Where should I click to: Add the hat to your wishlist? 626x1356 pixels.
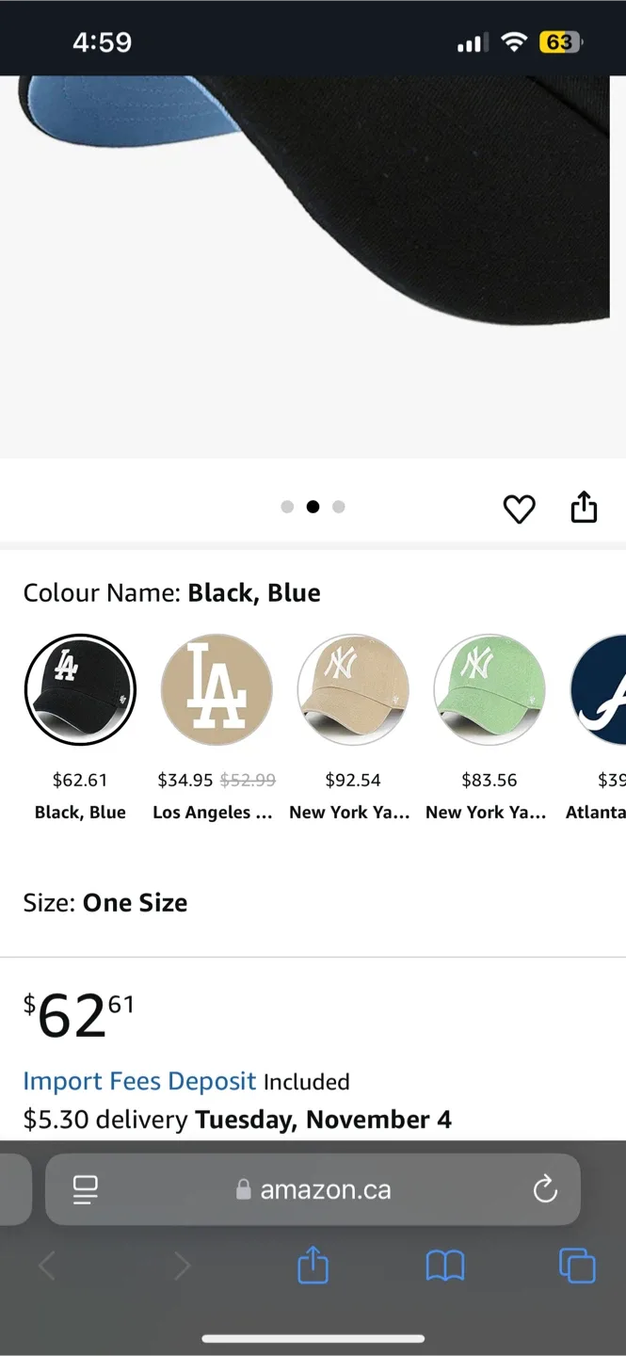pyautogui.click(x=519, y=508)
